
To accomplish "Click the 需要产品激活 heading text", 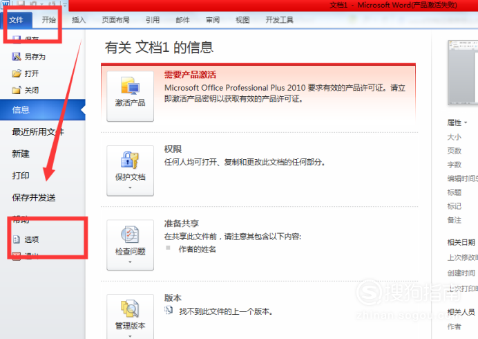I will [190, 75].
